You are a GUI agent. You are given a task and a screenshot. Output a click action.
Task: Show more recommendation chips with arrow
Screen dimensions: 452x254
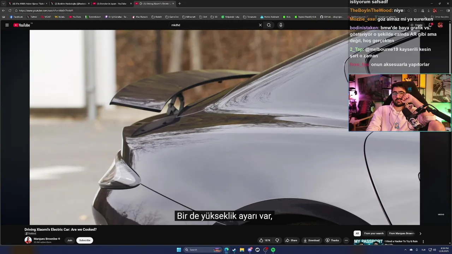point(420,233)
